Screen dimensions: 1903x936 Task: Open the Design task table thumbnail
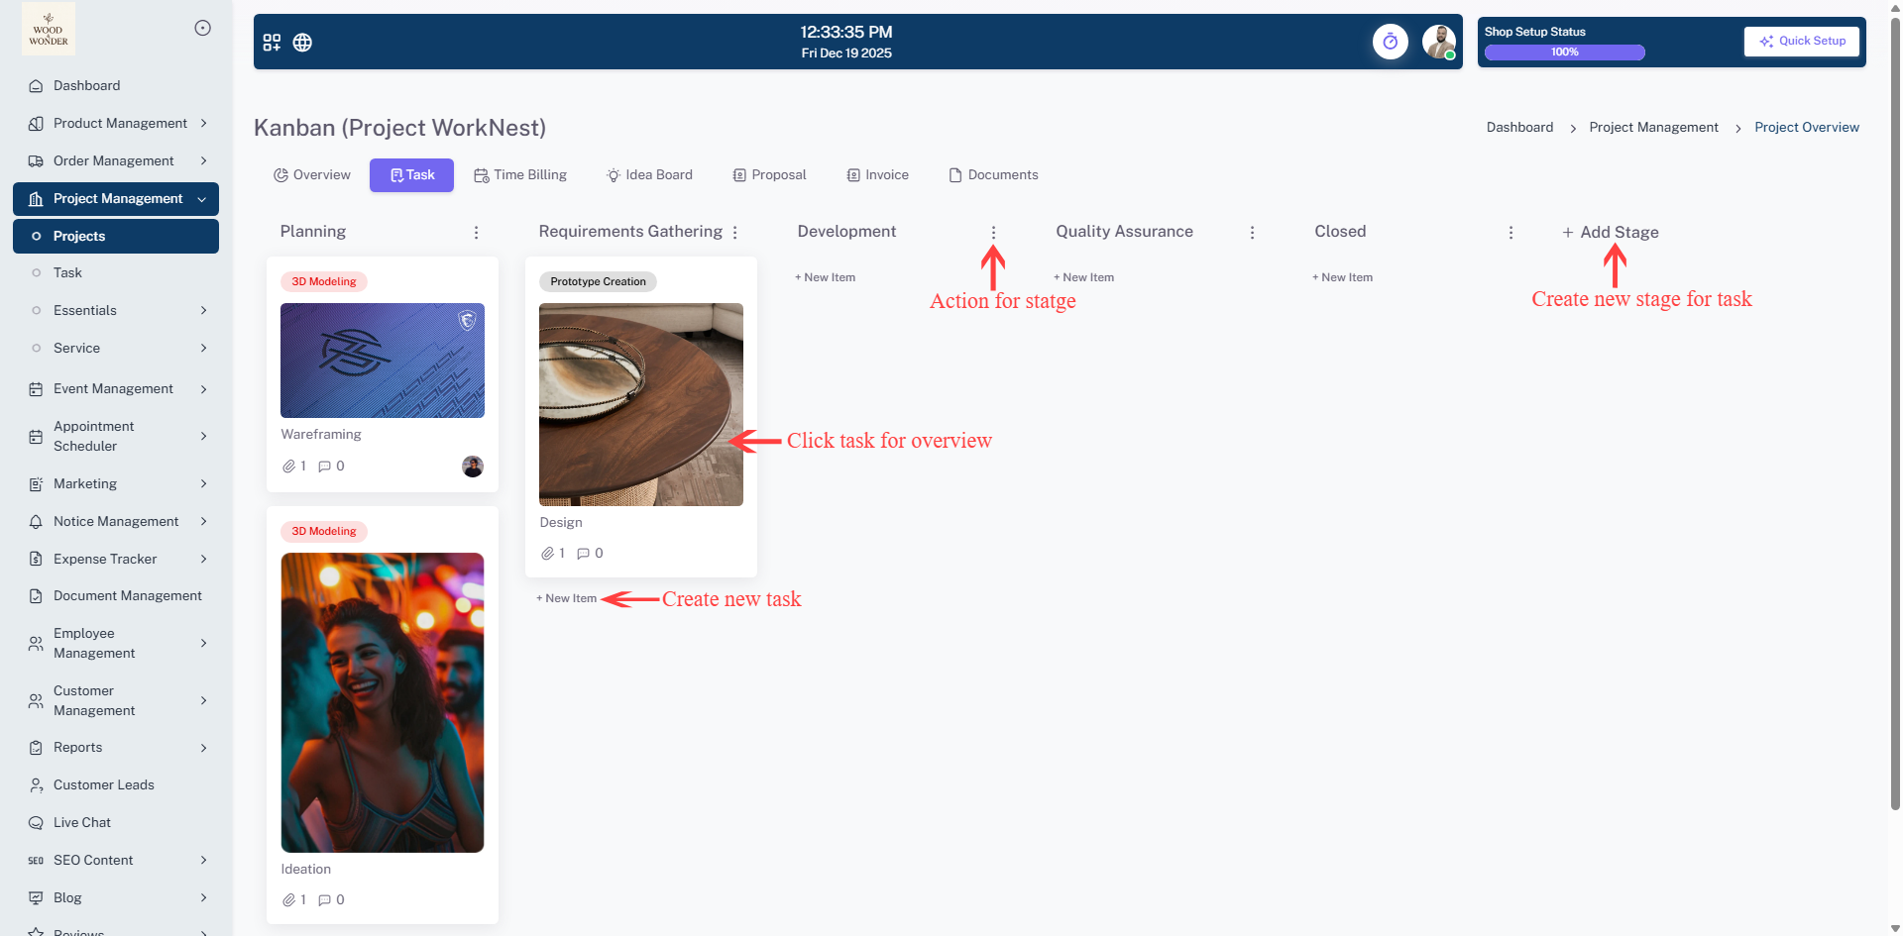click(641, 404)
